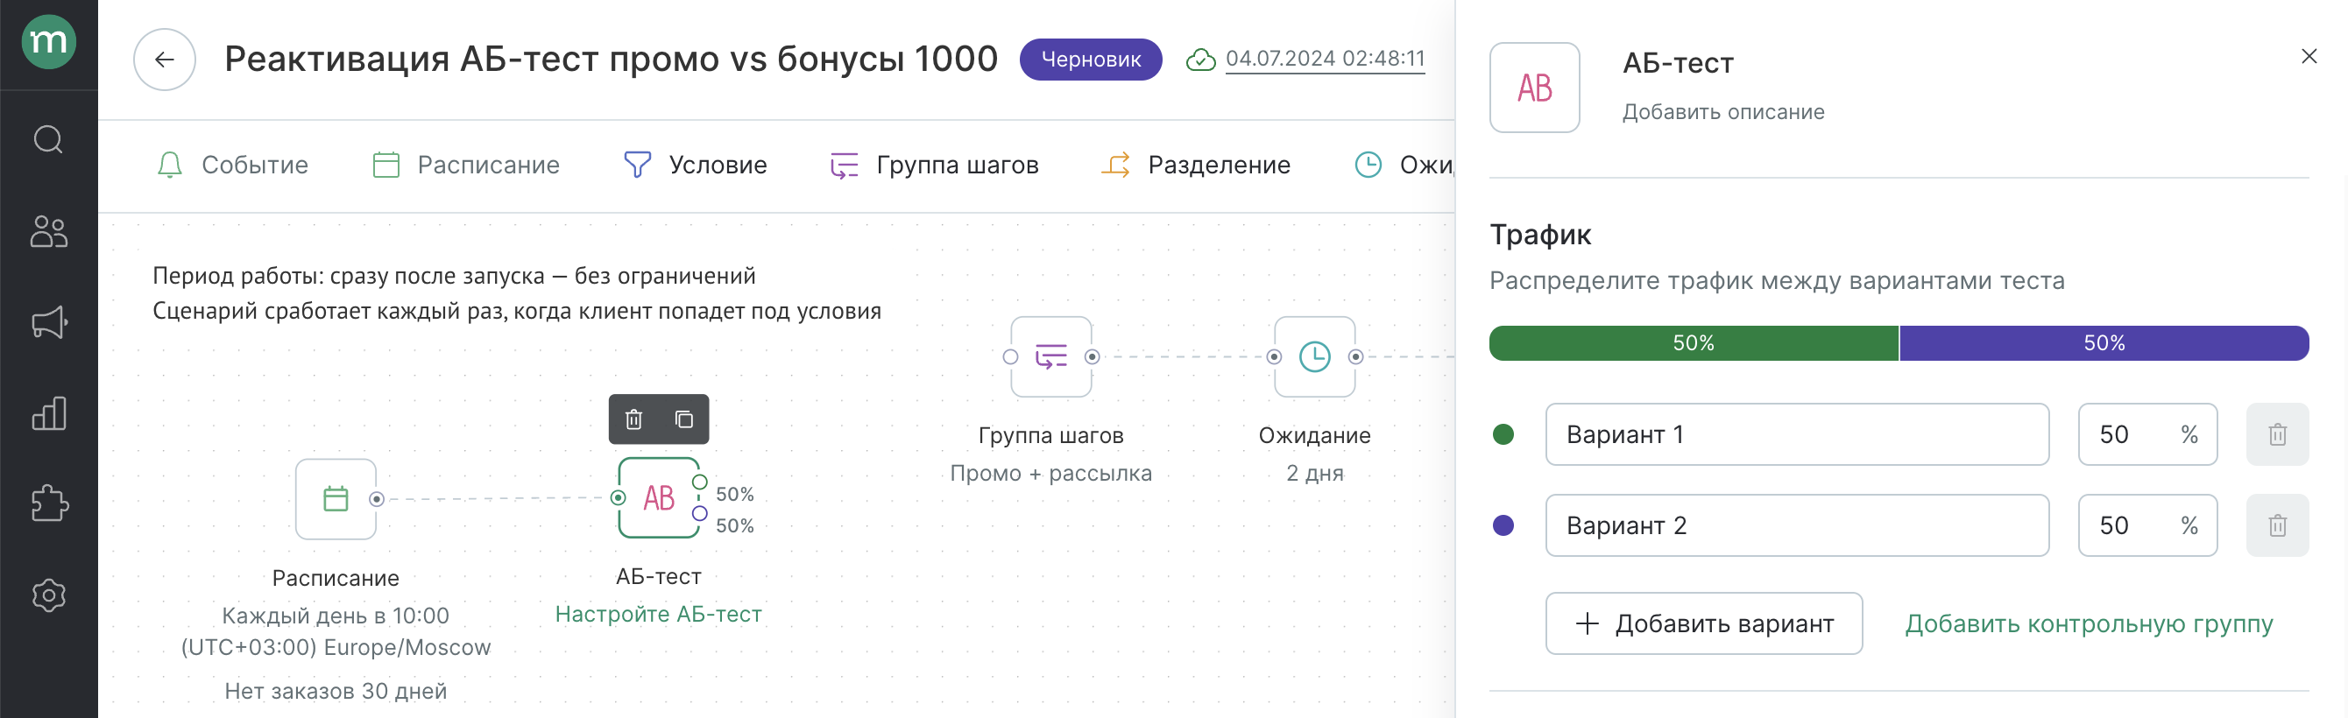Click the purple 50% traffic bar segment
The image size is (2348, 718).
click(2104, 343)
